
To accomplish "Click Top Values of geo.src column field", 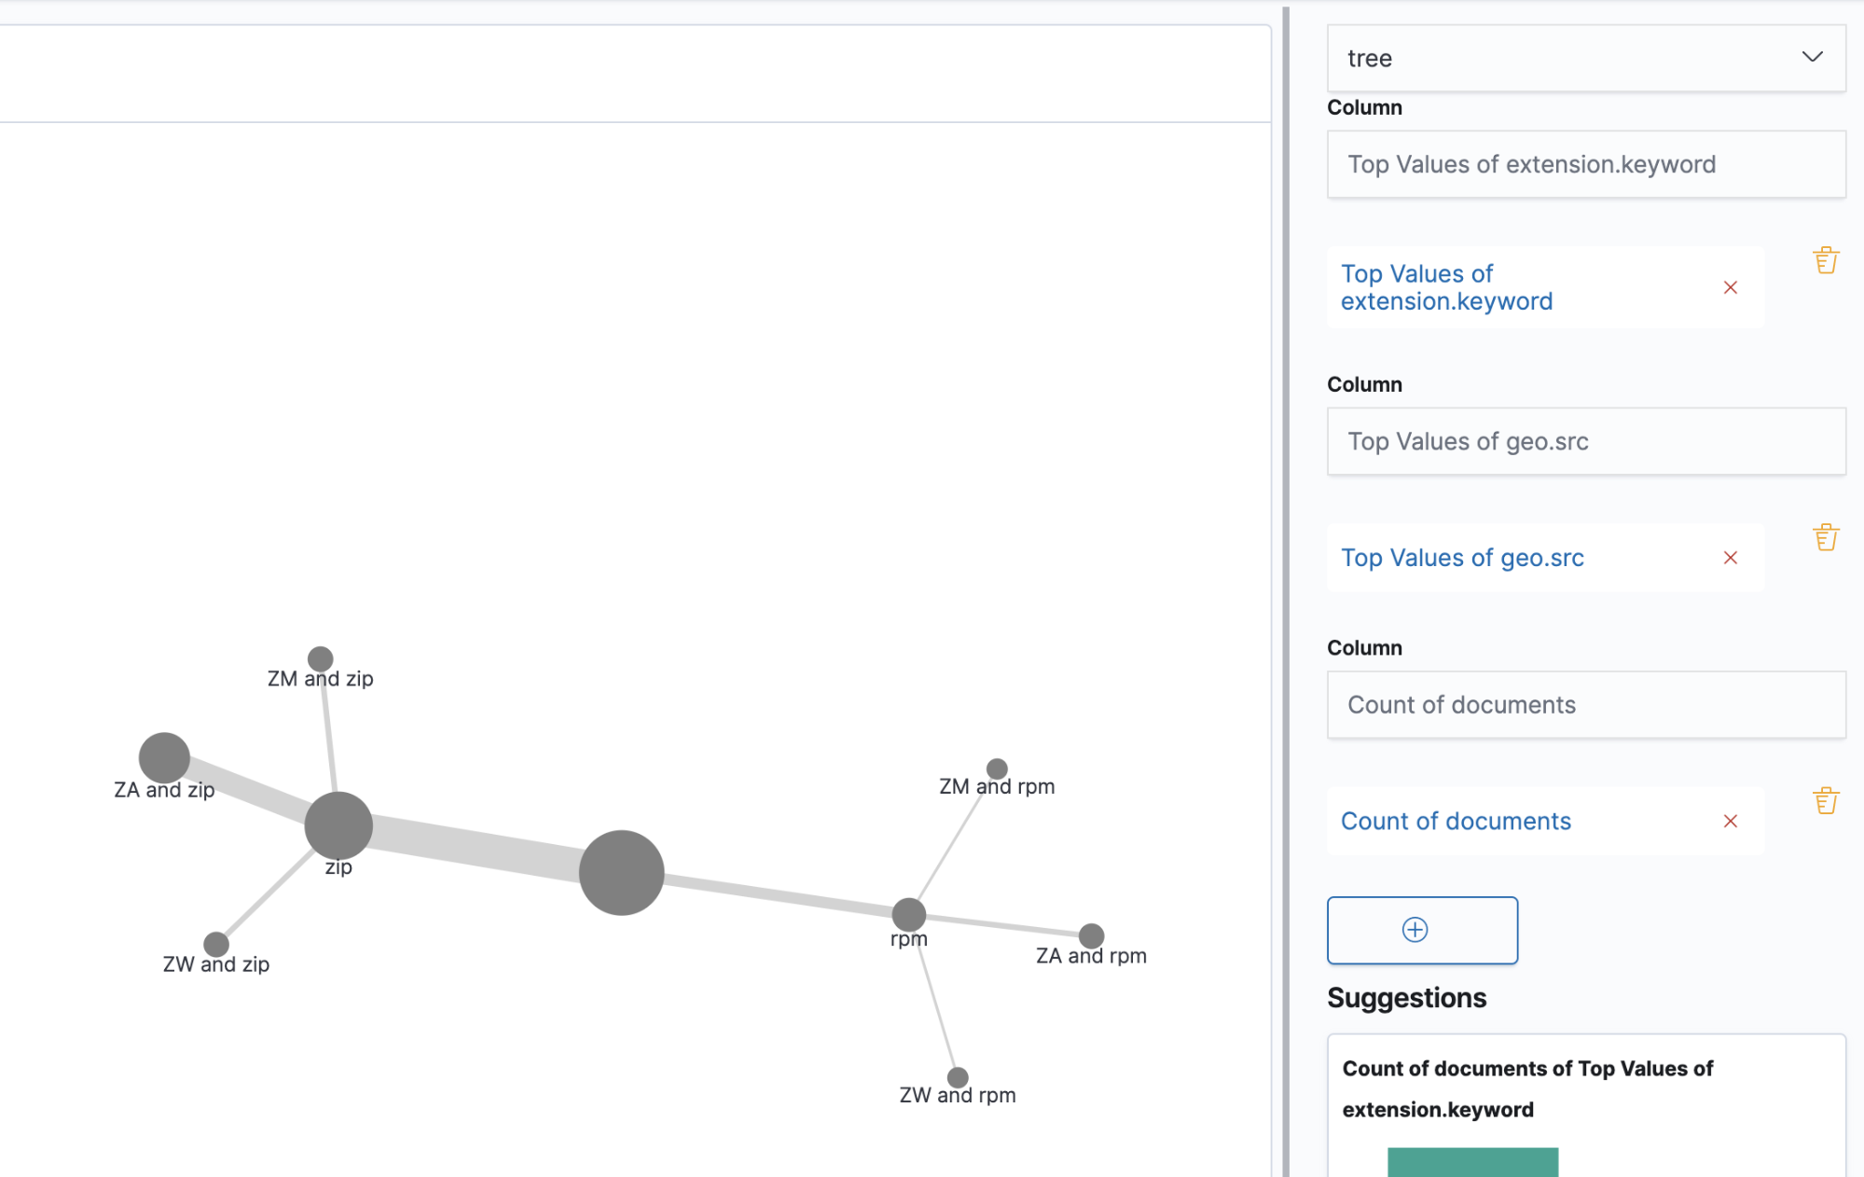I will point(1585,441).
